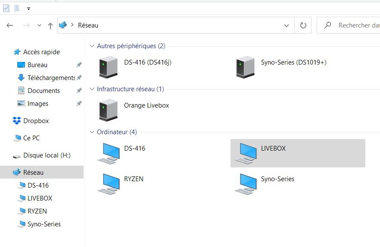Select the LIVEBOX computer in the main pane
This screenshot has height=247, width=380.
245,153
